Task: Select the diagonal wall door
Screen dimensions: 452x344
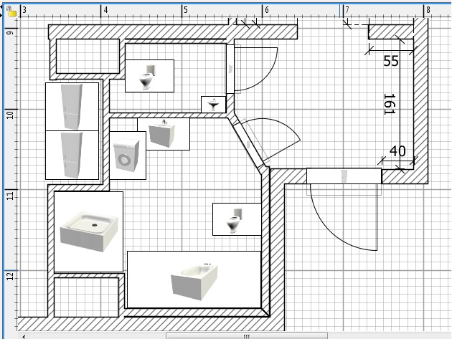Action: coord(265,143)
